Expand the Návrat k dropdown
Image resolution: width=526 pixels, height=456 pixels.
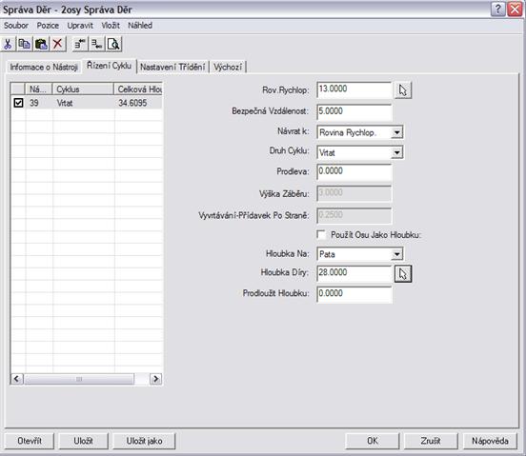click(x=396, y=132)
